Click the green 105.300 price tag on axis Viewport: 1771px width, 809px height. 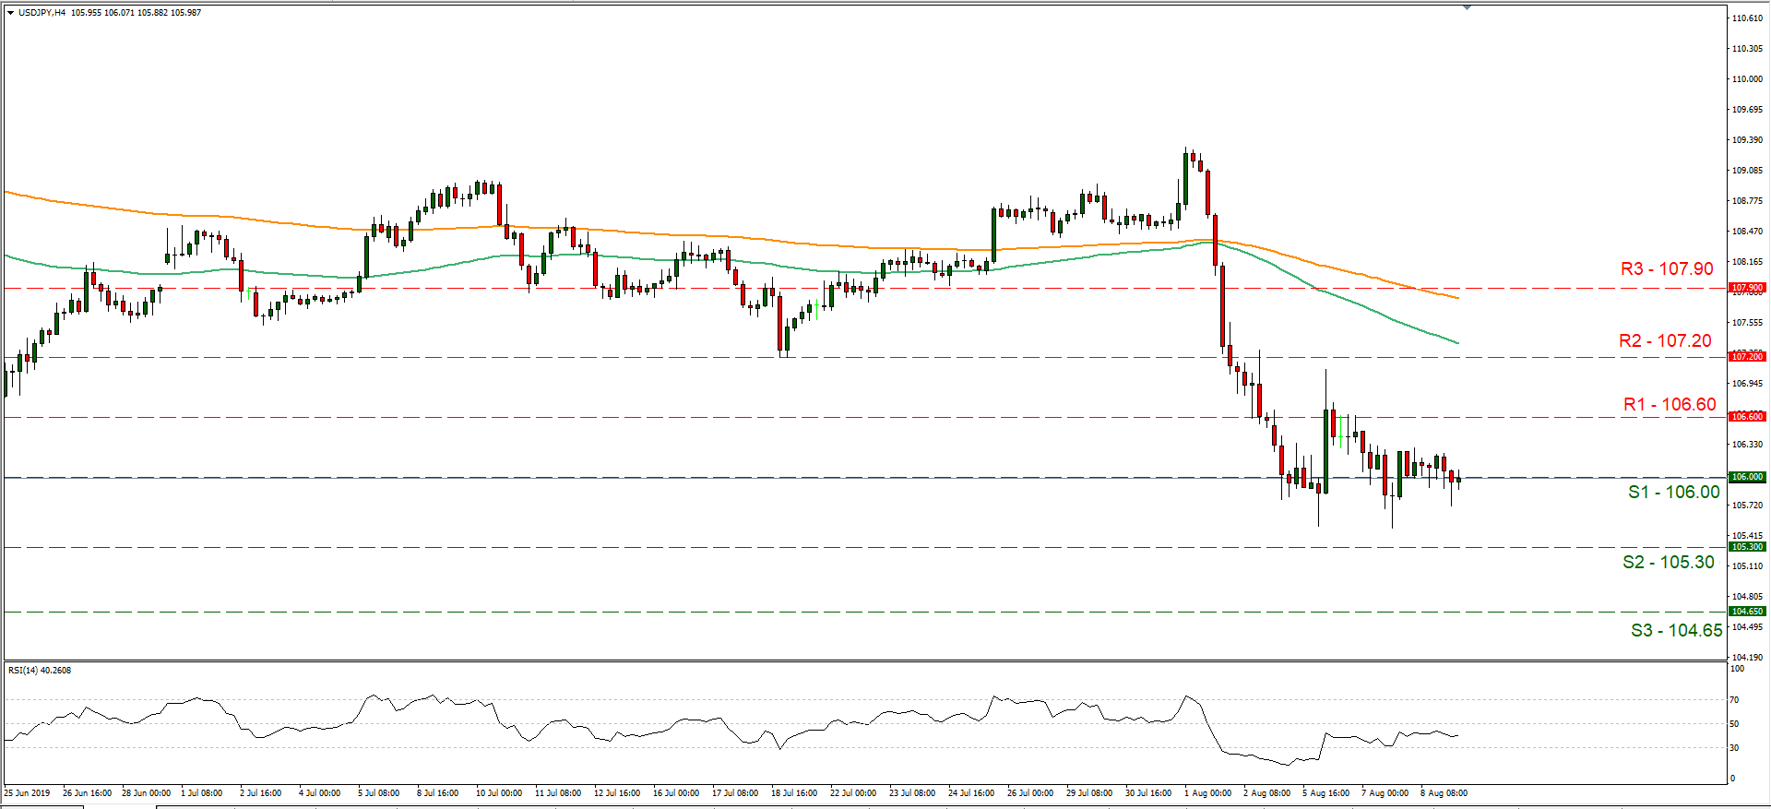pos(1747,547)
